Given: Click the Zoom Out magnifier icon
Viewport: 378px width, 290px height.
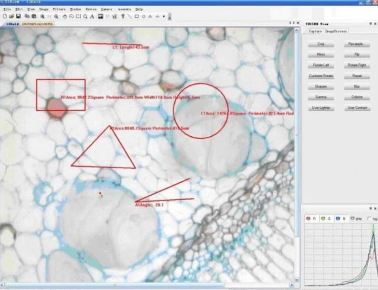Looking at the screenshot, I should 56,16.
